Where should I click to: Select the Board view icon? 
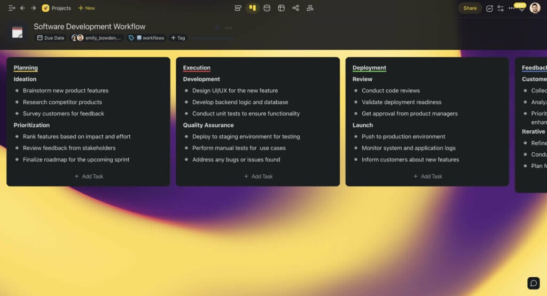pyautogui.click(x=252, y=8)
